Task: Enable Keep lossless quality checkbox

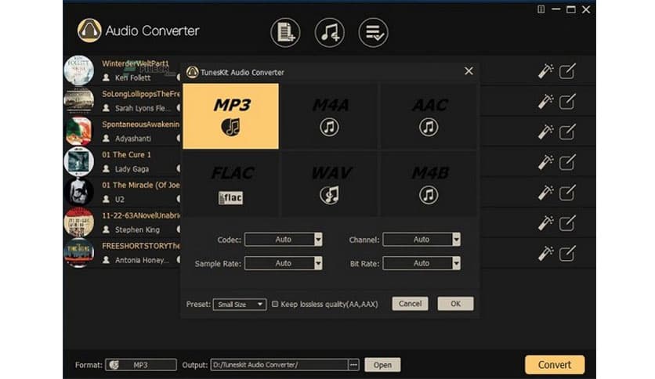Action: (x=275, y=304)
